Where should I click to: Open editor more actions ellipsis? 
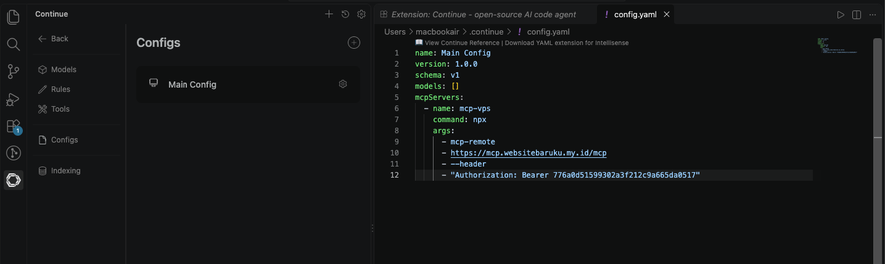[x=873, y=14]
